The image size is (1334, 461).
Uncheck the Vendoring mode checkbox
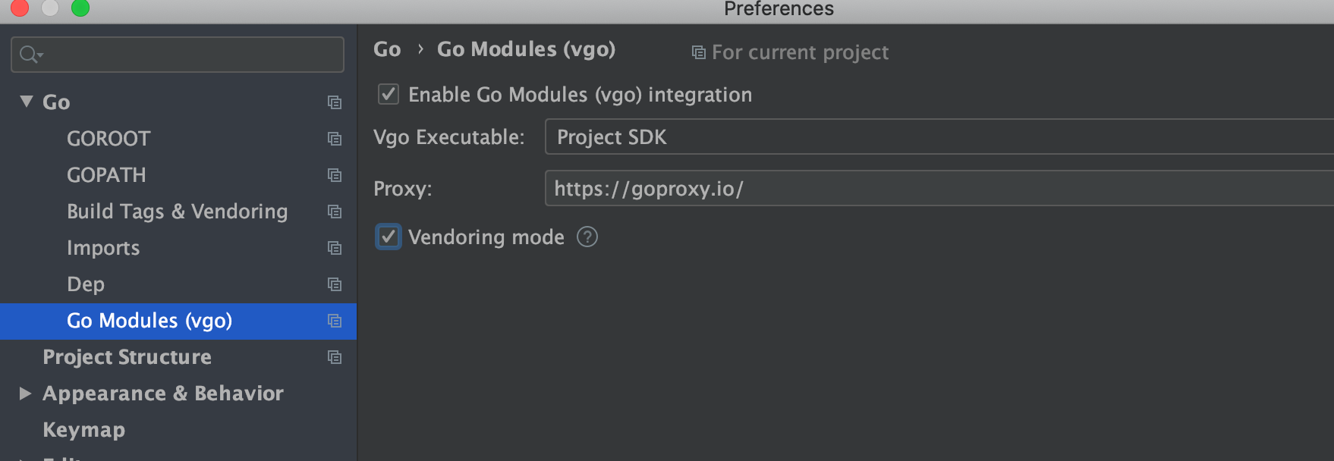point(389,237)
